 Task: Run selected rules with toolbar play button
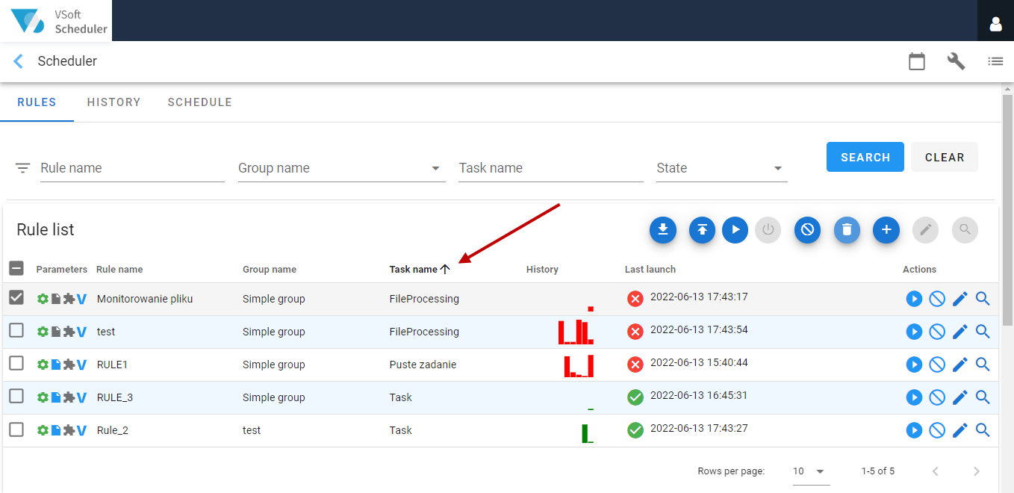735,230
